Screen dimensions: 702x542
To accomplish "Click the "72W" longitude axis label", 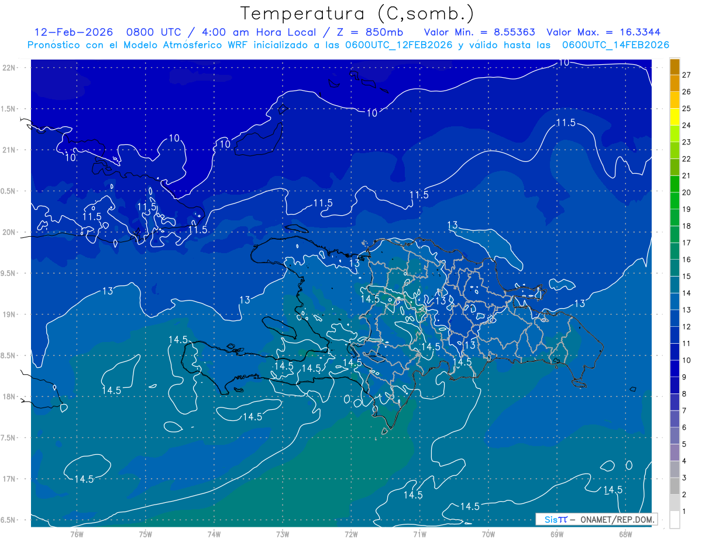I will [x=351, y=534].
